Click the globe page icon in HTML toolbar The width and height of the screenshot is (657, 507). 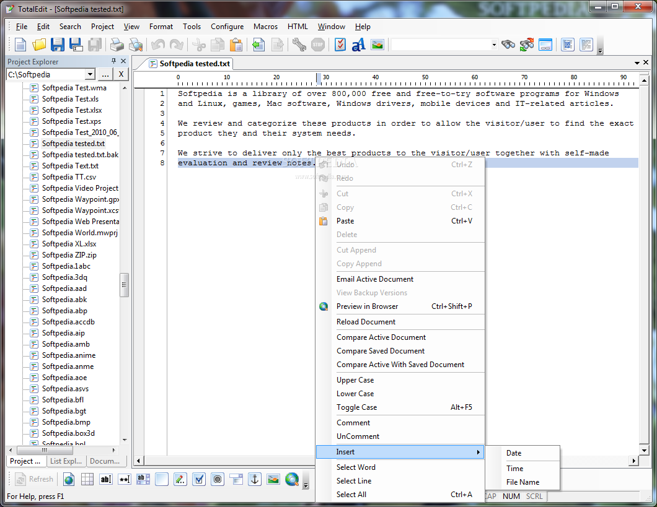click(69, 479)
